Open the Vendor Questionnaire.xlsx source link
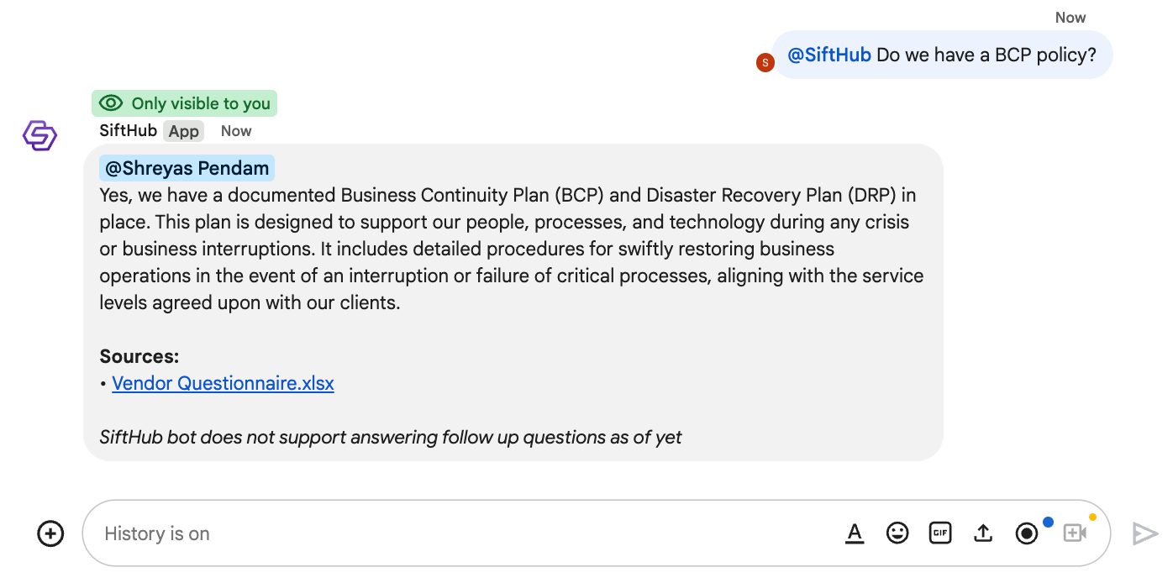The height and width of the screenshot is (583, 1173). click(x=223, y=384)
